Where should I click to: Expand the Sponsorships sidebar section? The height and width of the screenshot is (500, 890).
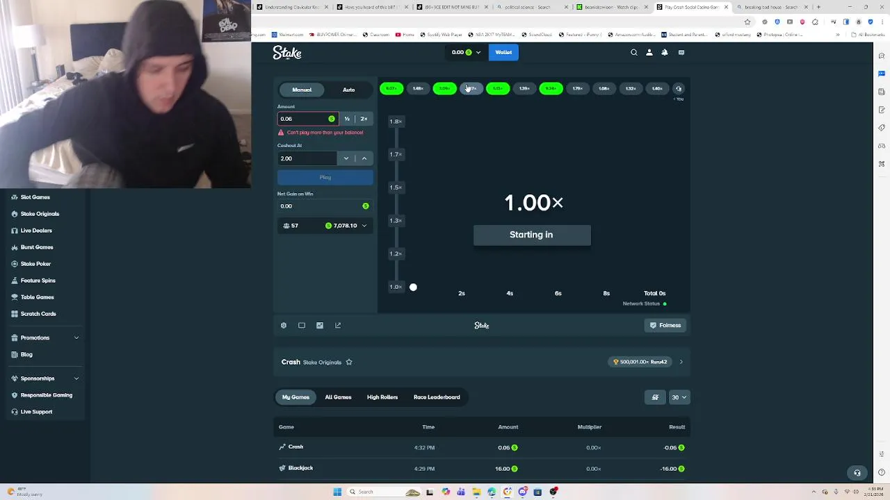(76, 378)
